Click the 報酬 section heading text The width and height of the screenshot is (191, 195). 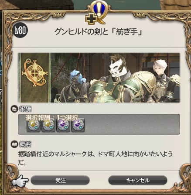pos(25,109)
